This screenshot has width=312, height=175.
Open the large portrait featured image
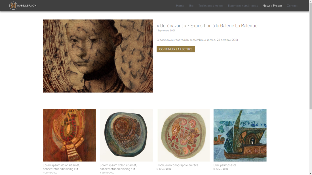pos(98,56)
